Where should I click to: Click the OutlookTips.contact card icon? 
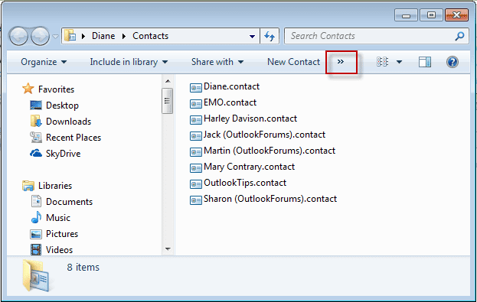pyautogui.click(x=195, y=184)
